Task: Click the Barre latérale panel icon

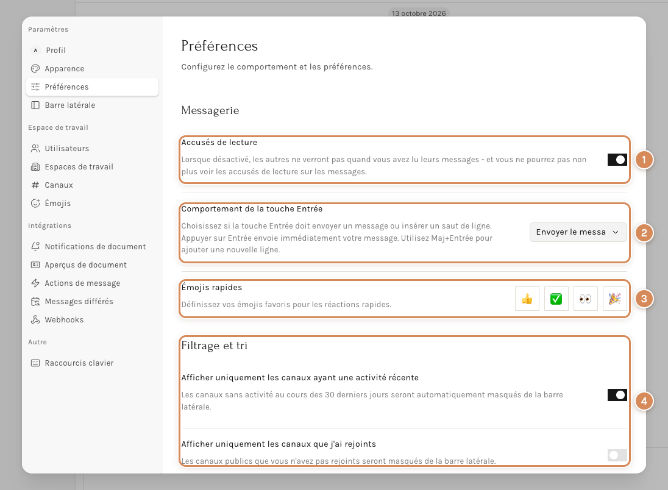Action: tap(35, 105)
